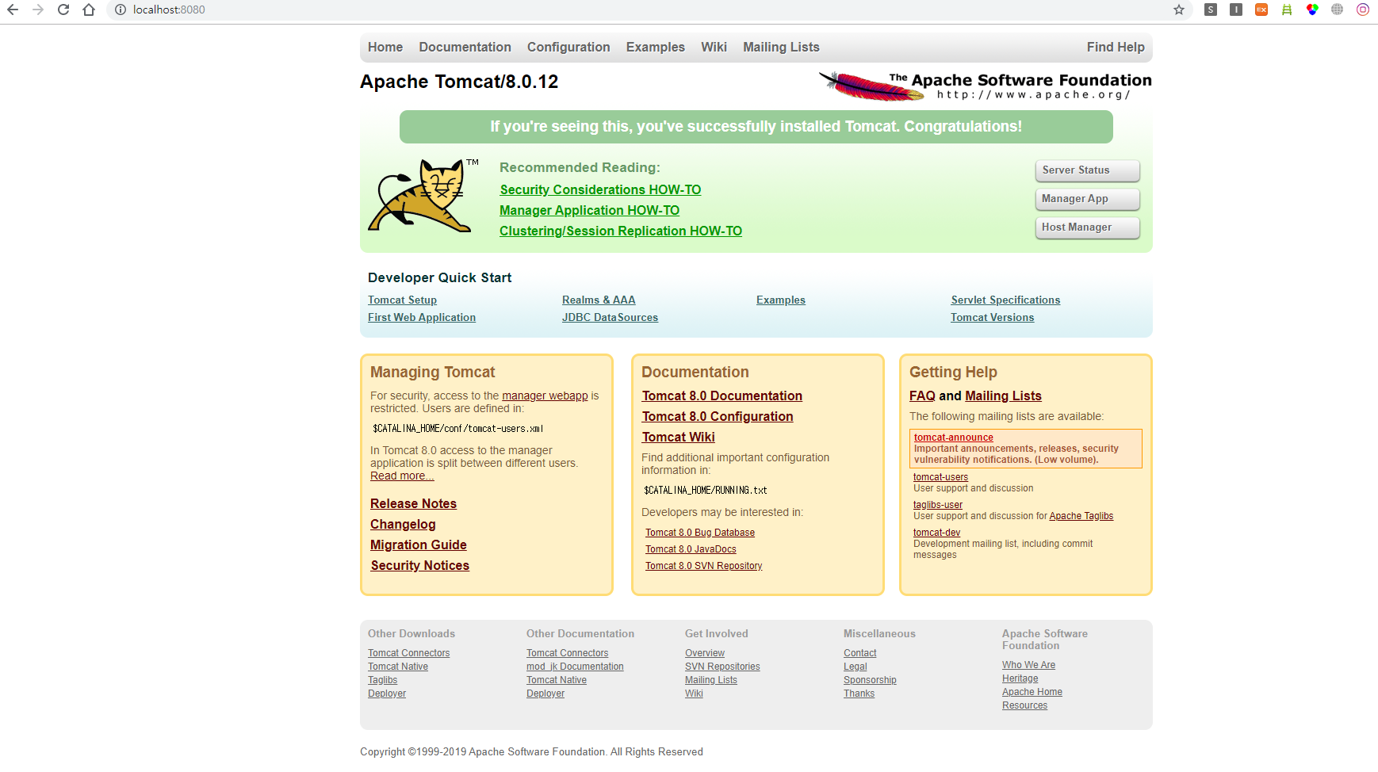Open Security Considerations HOW-TO link
1378x772 pixels.
tap(600, 190)
